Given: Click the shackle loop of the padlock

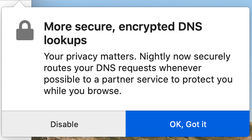Looking at the screenshot, I should [x=25, y=24].
